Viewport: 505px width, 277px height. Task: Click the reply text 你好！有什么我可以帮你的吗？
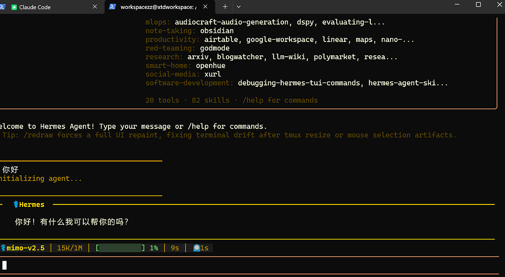click(72, 222)
